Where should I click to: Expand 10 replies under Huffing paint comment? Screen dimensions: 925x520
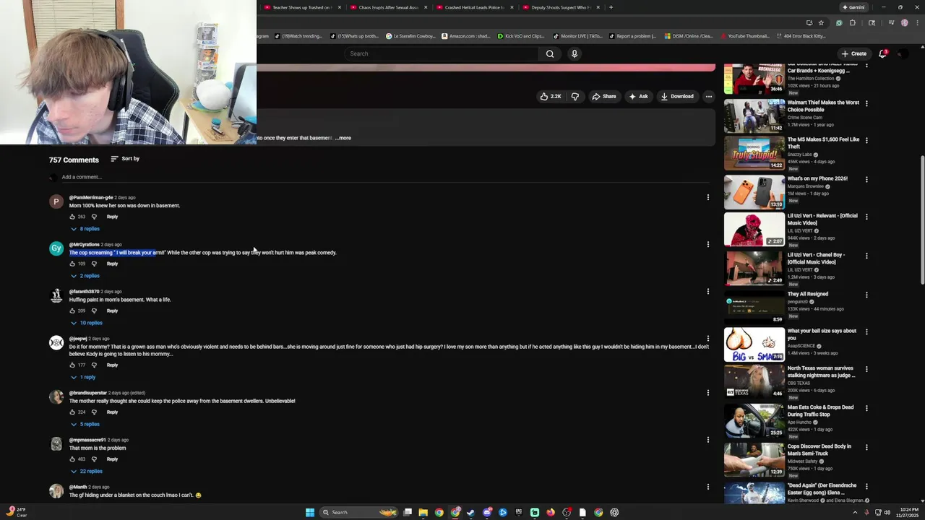[87, 323]
